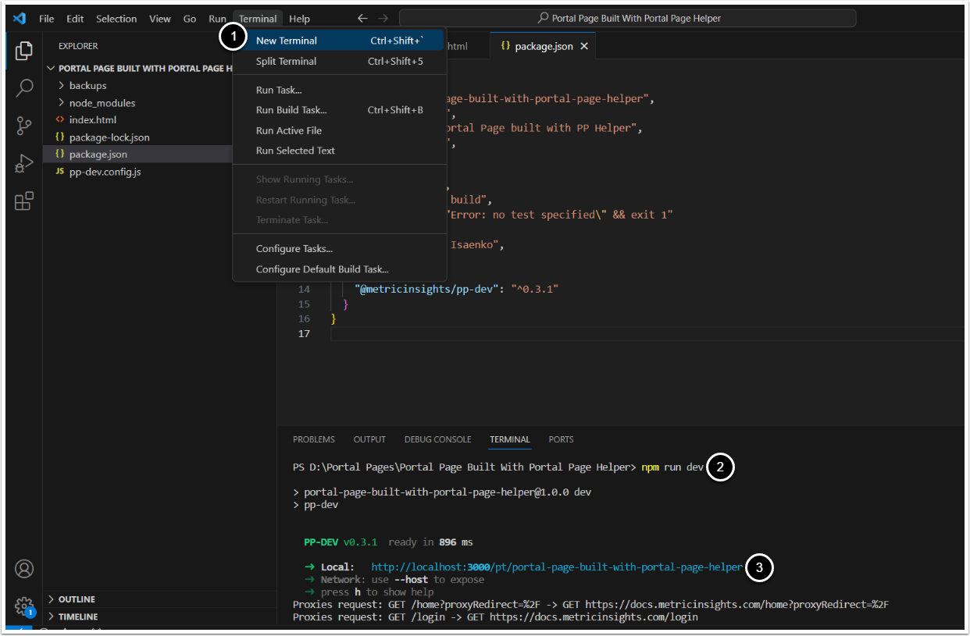Close the package.json editor tab
970x636 pixels.
point(583,46)
